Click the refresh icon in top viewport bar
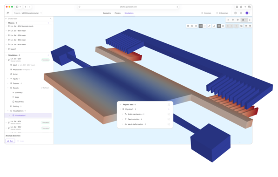This screenshot has height=177, width=278. click(x=228, y=20)
